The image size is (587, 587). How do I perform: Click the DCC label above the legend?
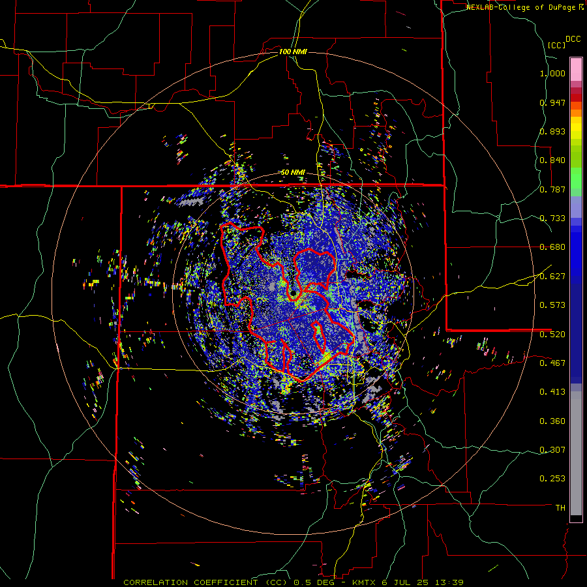(x=573, y=39)
